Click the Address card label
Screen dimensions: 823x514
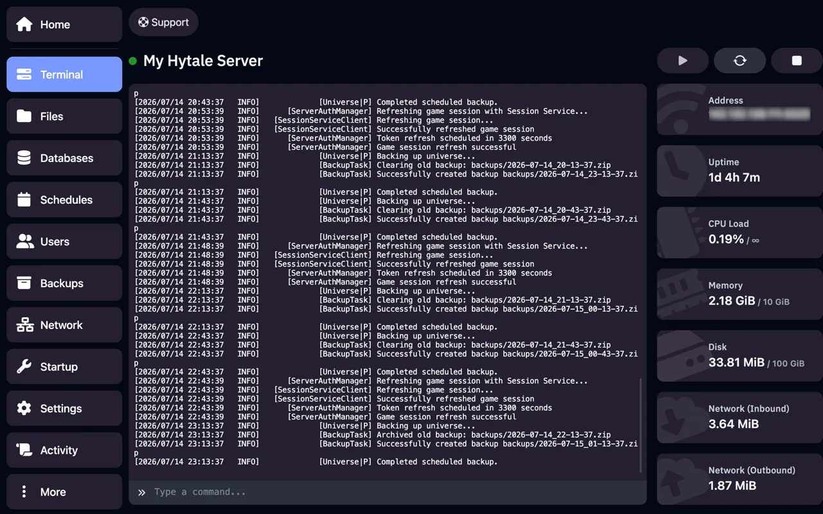[725, 100]
